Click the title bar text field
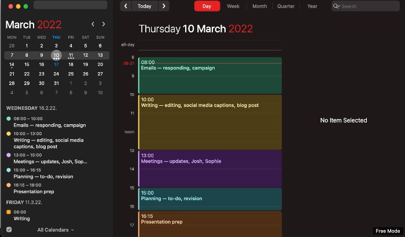The width and height of the screenshot is (405, 237). [x=70, y=5]
